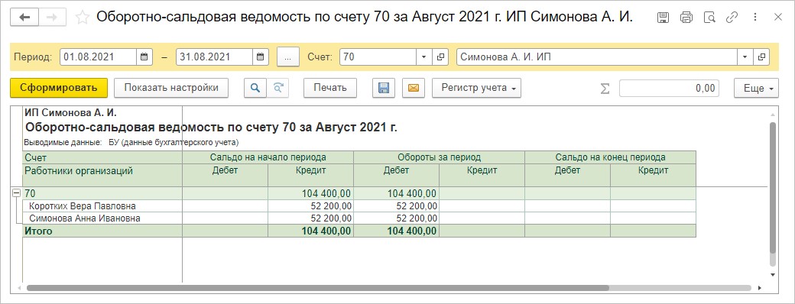The width and height of the screenshot is (795, 304).
Task: Copy link with chain icon
Action: coord(732,18)
